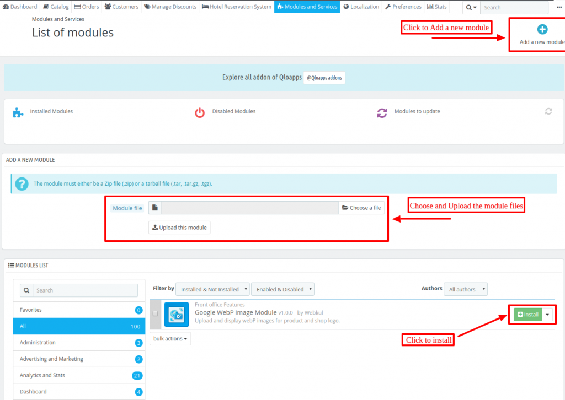Screen dimensions: 565x400
Task: Click the Add a new module plus icon
Action: tap(542, 30)
